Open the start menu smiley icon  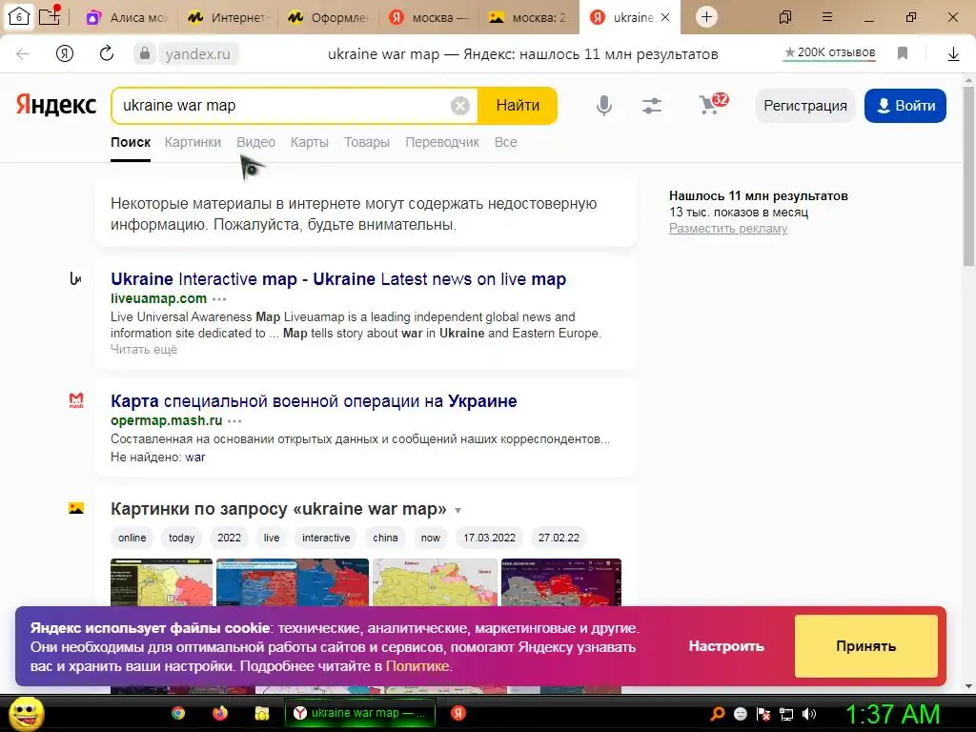pos(26,713)
